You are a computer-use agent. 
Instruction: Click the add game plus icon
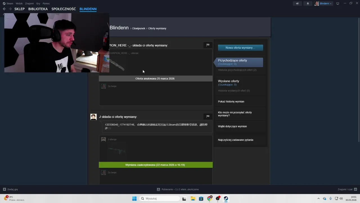pyautogui.click(x=4, y=189)
